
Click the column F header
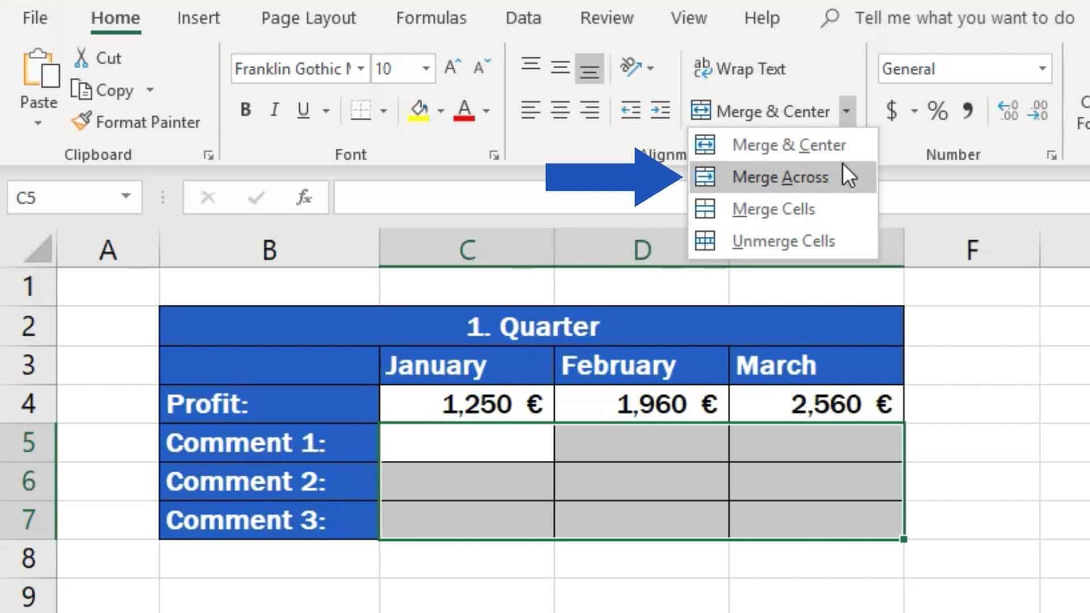[971, 250]
